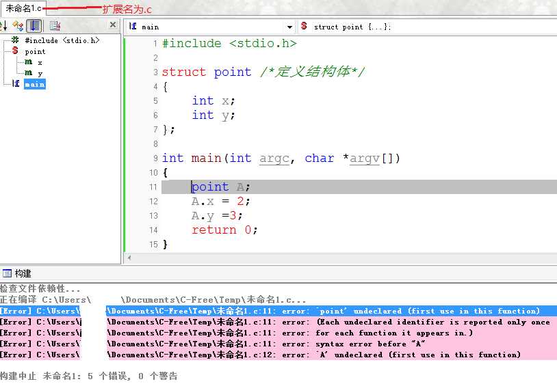Select the 'point' undeclared error line
The width and height of the screenshot is (557, 386).
(278, 311)
